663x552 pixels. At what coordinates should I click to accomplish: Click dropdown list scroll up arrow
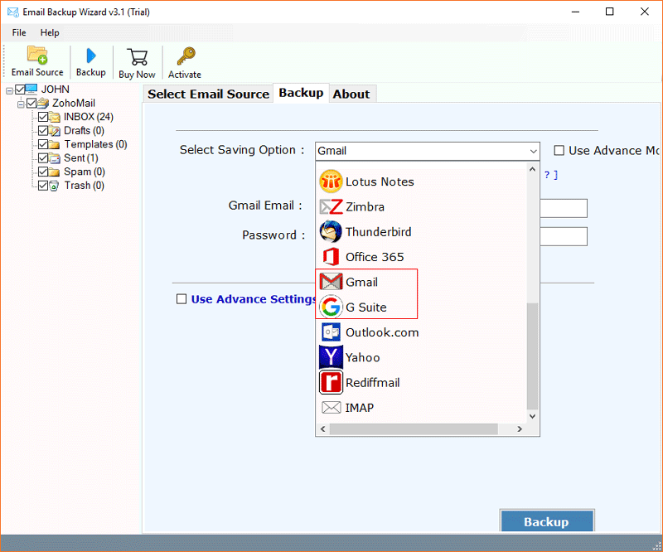click(x=532, y=169)
